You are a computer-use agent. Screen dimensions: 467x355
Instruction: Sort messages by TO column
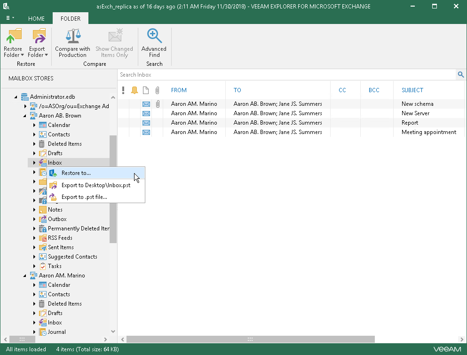point(237,90)
